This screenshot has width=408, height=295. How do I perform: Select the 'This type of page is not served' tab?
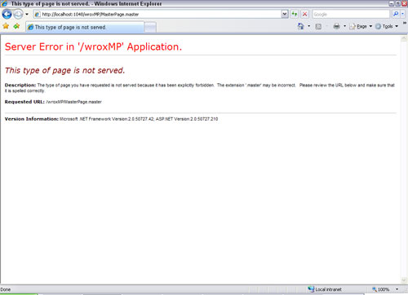click(85, 27)
